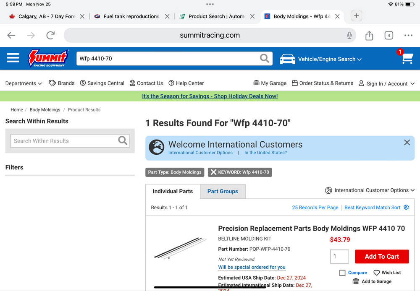This screenshot has height=291, width=420.
Task: Click Add to Garage
Action: (372, 281)
